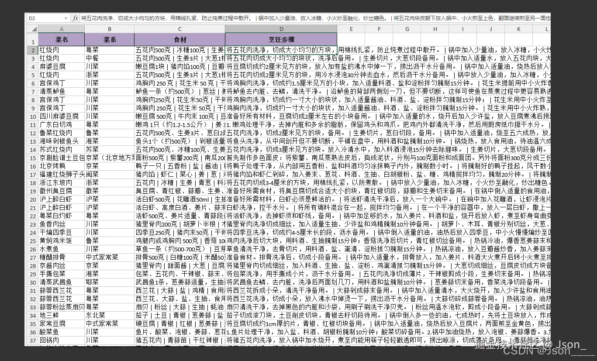Select column D header
The image size is (597, 361).
tap(281, 29)
